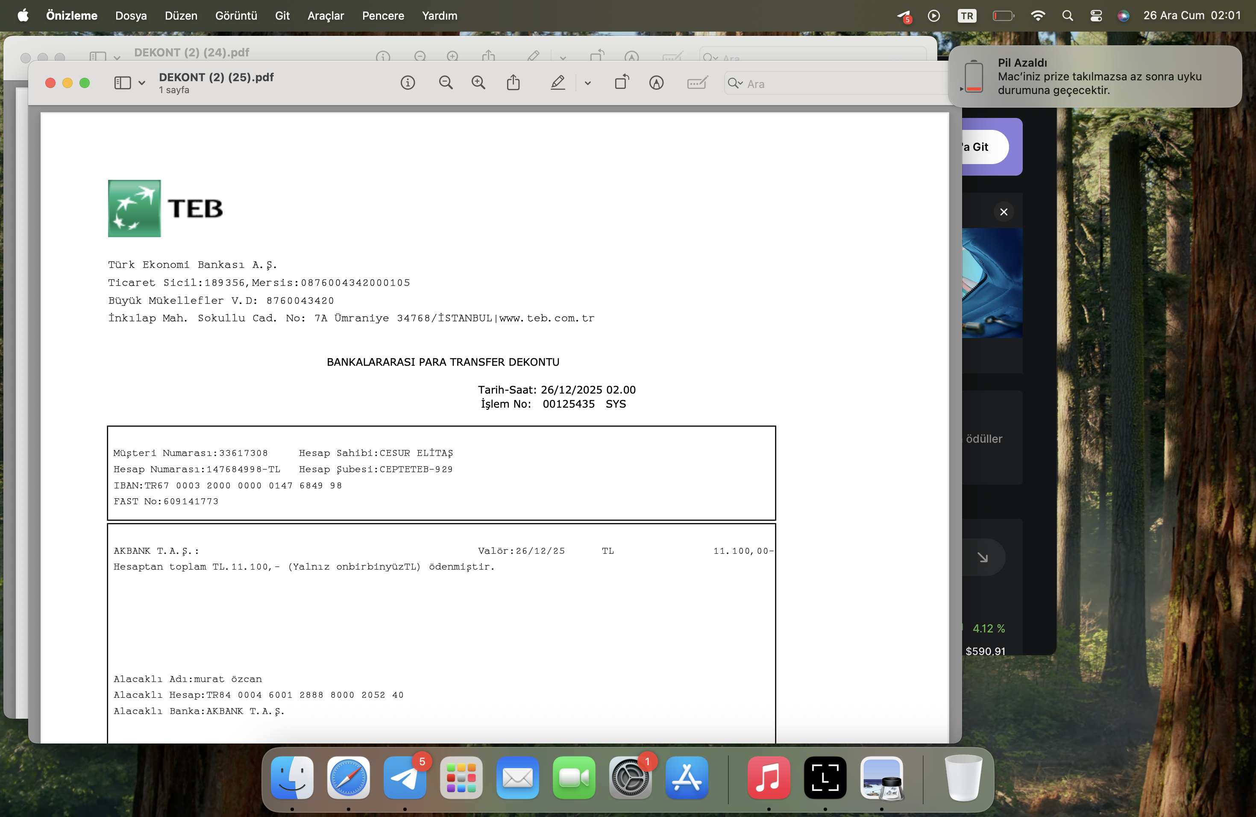Screen dimensions: 1256x817
Task: Expand sidebar view options chevron in DEKONT (2) (25)
Action: tap(141, 83)
